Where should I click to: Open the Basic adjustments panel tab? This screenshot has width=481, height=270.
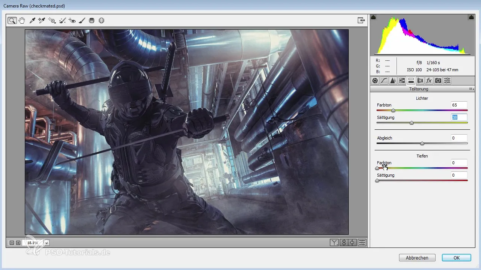[x=375, y=81]
